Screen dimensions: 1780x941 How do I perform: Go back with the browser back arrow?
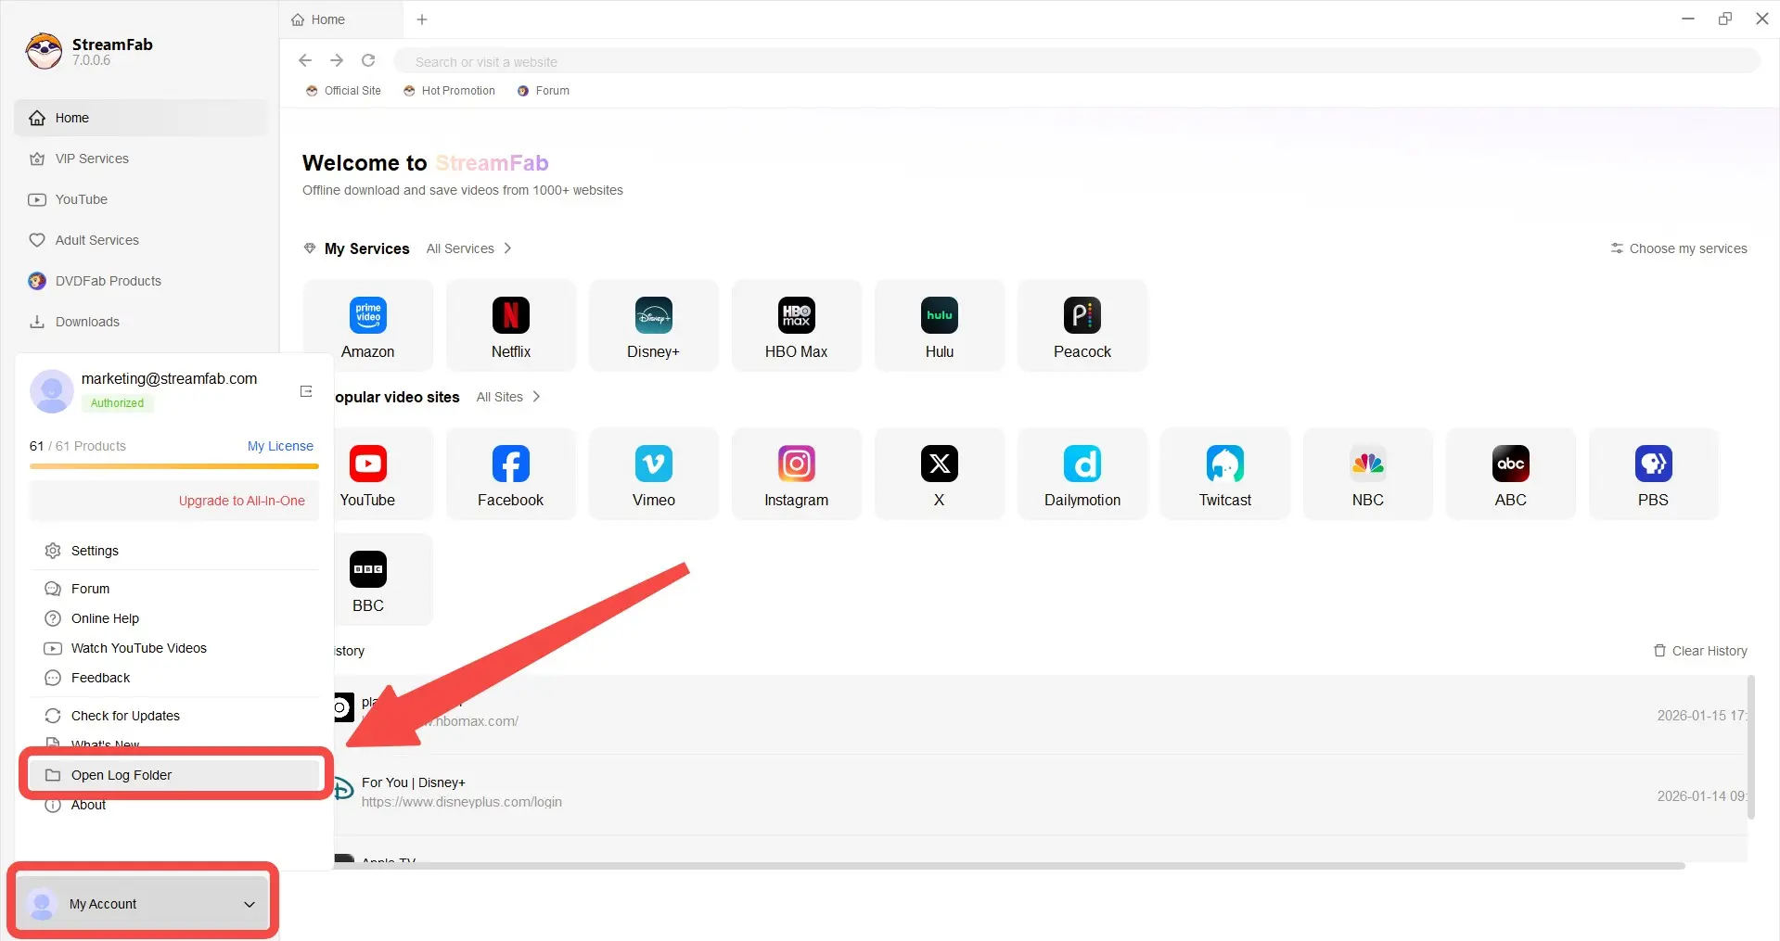click(305, 60)
